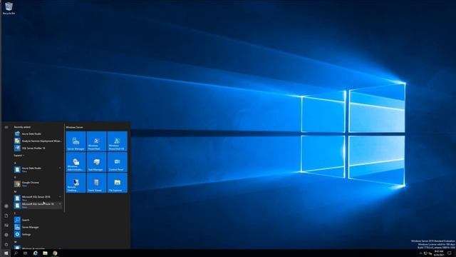Image resolution: width=456 pixels, height=257 pixels.
Task: Open the Windows PowerShell ISE tile
Action: 117,141
